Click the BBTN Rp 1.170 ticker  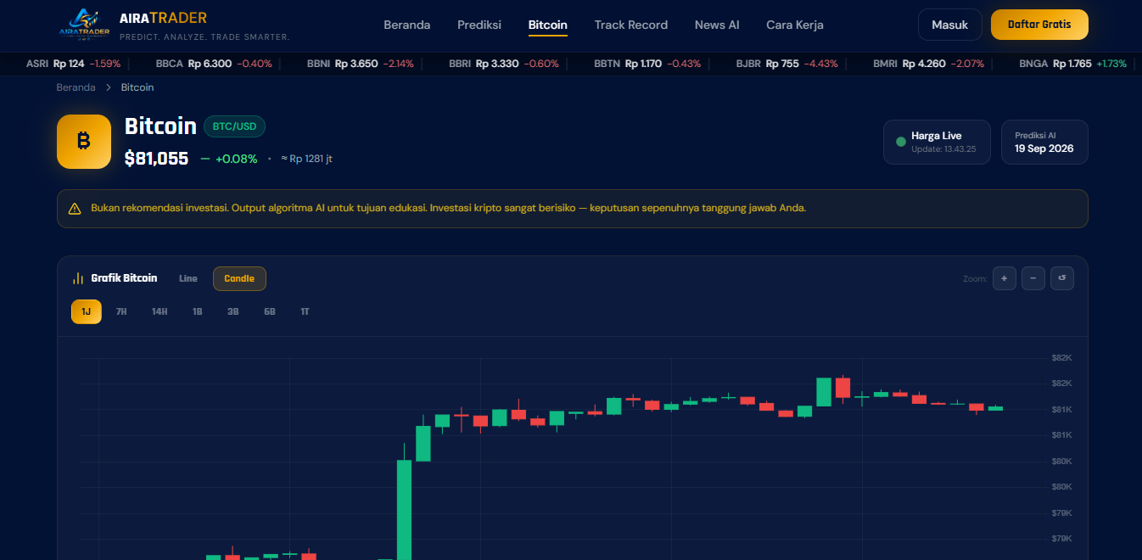pyautogui.click(x=648, y=64)
